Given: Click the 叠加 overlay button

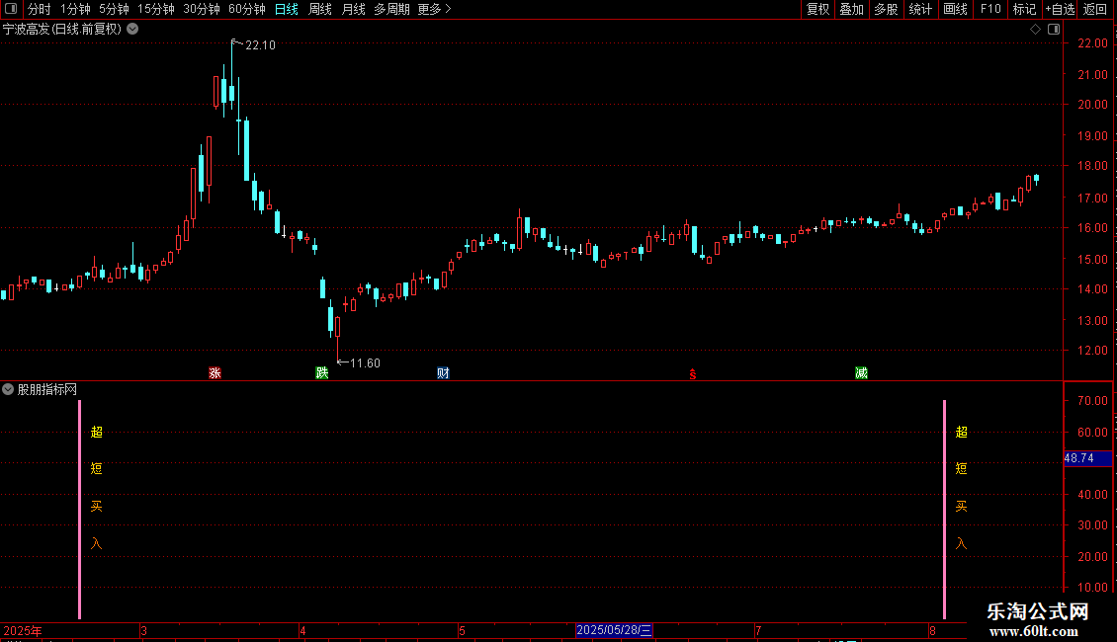Looking at the screenshot, I should [x=851, y=9].
